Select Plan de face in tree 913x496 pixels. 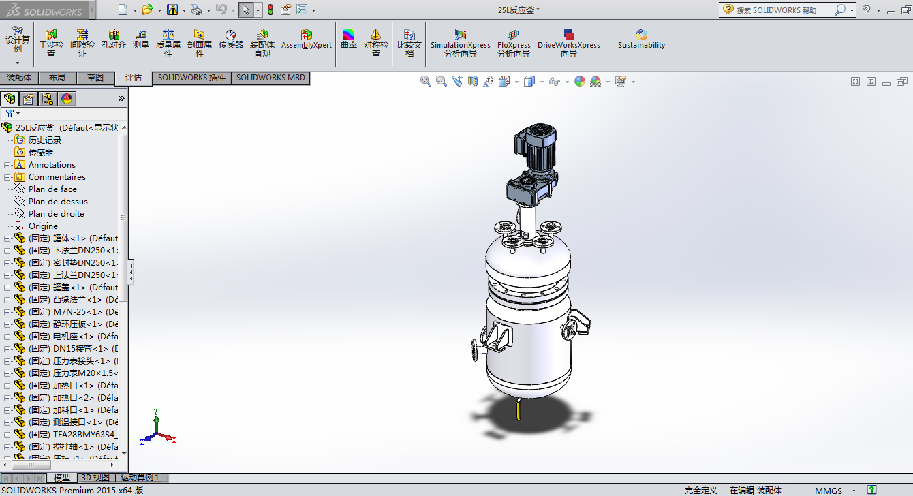tap(52, 189)
